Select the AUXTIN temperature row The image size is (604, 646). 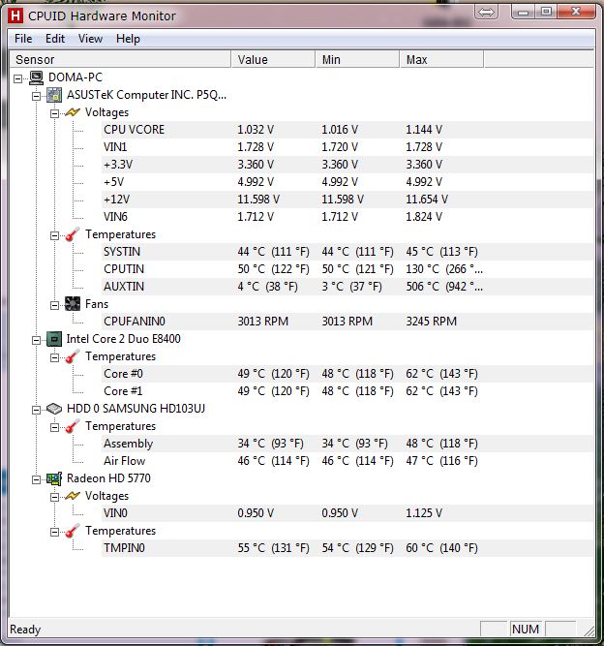click(x=347, y=287)
